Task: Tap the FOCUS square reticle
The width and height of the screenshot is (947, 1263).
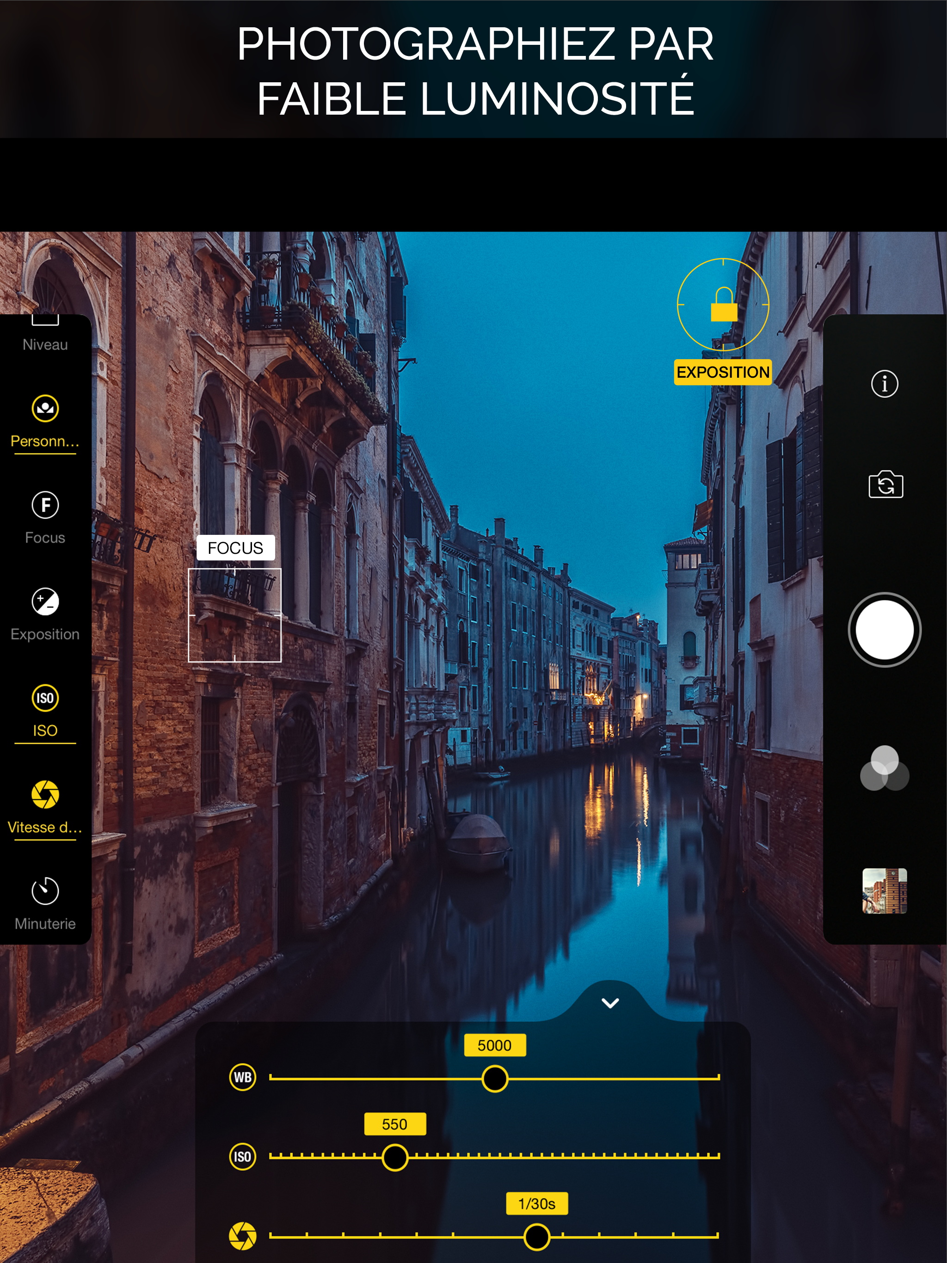Action: (x=235, y=615)
